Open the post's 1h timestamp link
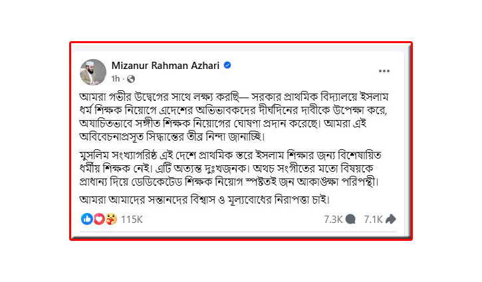The height and width of the screenshot is (282, 482). pyautogui.click(x=120, y=78)
